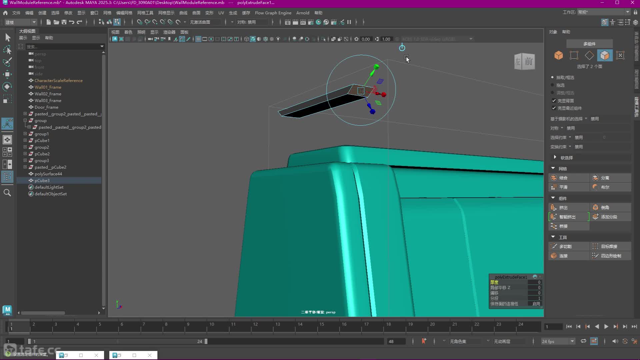This screenshot has height=360, width=640.
Task: Click the Extrude (挤出) tool icon
Action: point(554,207)
